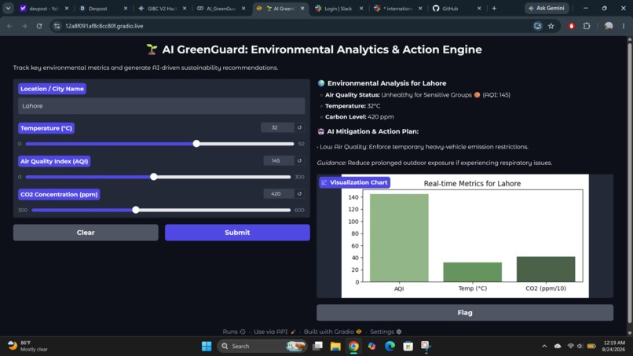Click the "Environmental Analysis for Lahore" heading
Image resolution: width=633 pixels, height=356 pixels.
tap(386, 83)
